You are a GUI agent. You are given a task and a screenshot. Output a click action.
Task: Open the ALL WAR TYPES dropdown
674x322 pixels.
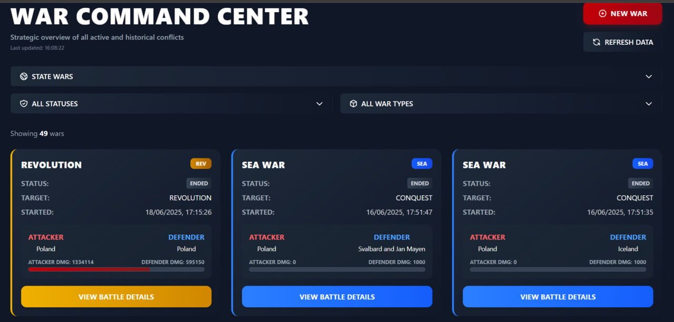649,104
